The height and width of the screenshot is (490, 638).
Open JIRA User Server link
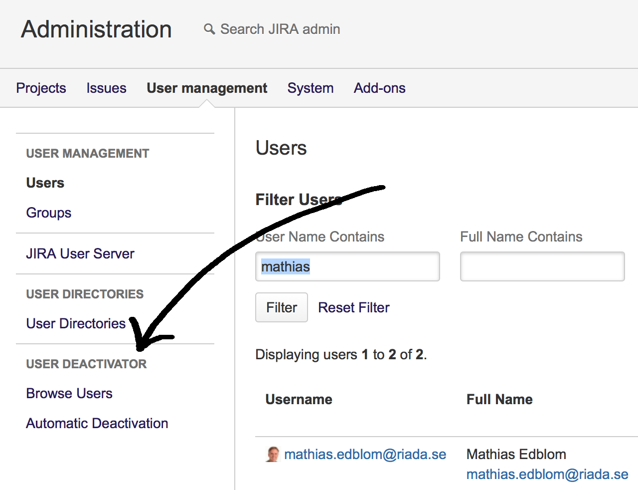(x=80, y=253)
